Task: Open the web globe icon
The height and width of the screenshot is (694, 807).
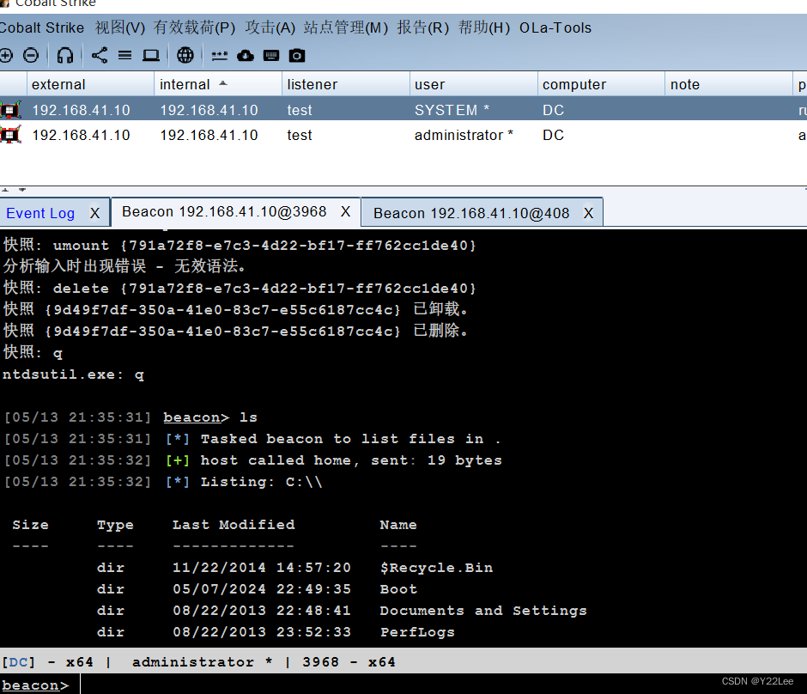Action: tap(185, 55)
